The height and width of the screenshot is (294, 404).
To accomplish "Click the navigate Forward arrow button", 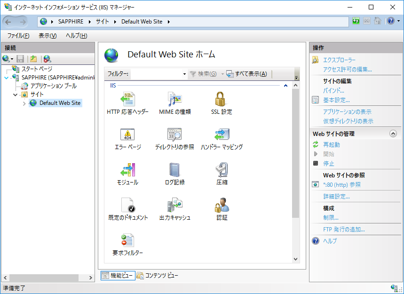I will pyautogui.click(x=23, y=22).
